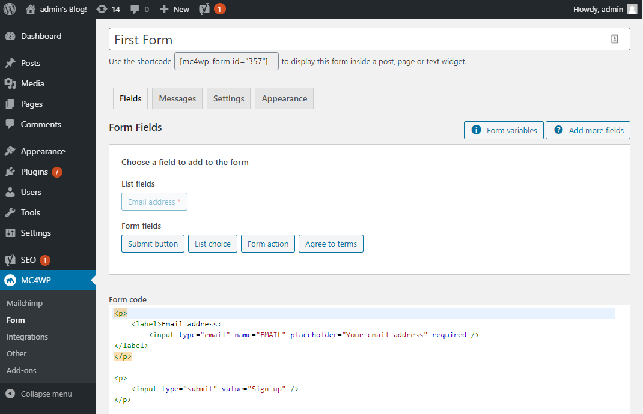Click the plus icon for New
Image resolution: width=643 pixels, height=414 pixels.
(164, 10)
